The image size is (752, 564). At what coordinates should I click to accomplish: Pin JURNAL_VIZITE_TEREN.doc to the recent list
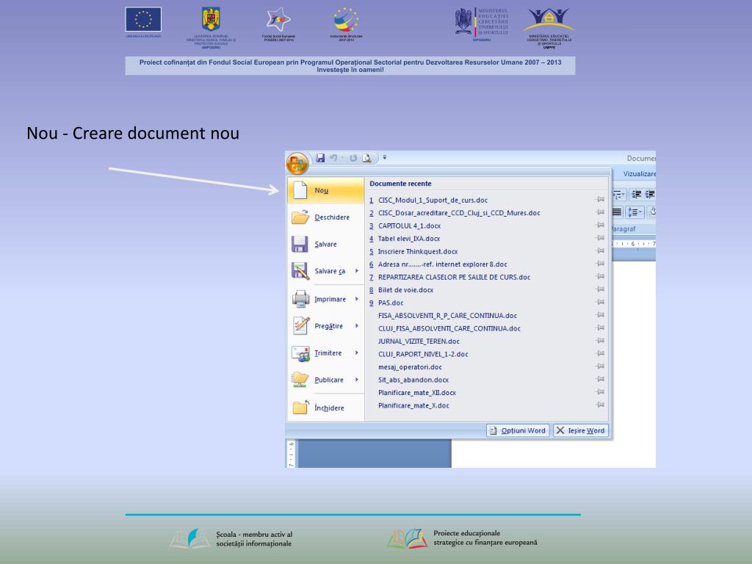[600, 341]
